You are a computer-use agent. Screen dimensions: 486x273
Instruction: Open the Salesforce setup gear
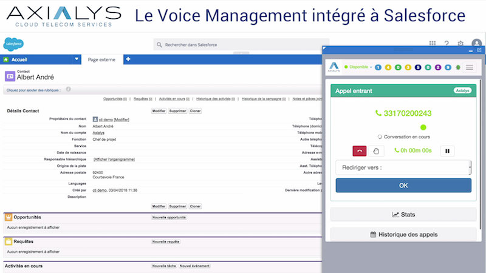pos(460,43)
